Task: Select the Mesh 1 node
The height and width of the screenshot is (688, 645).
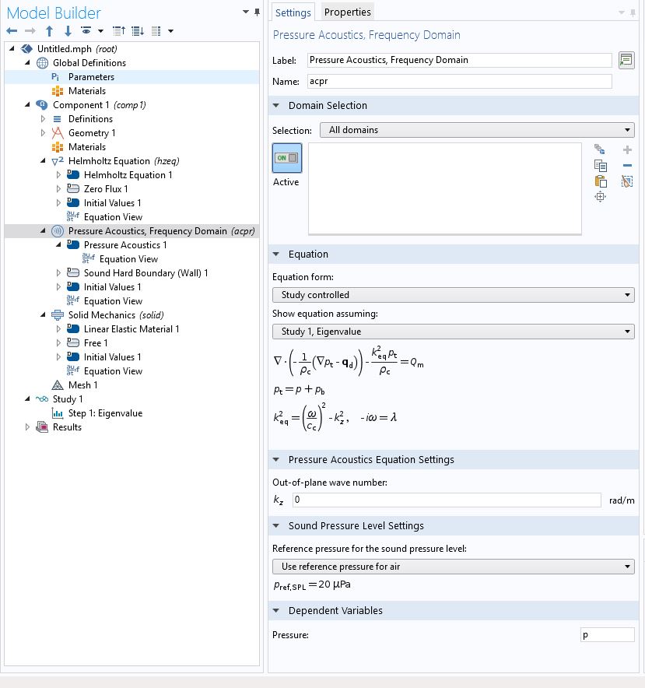Action: point(83,385)
